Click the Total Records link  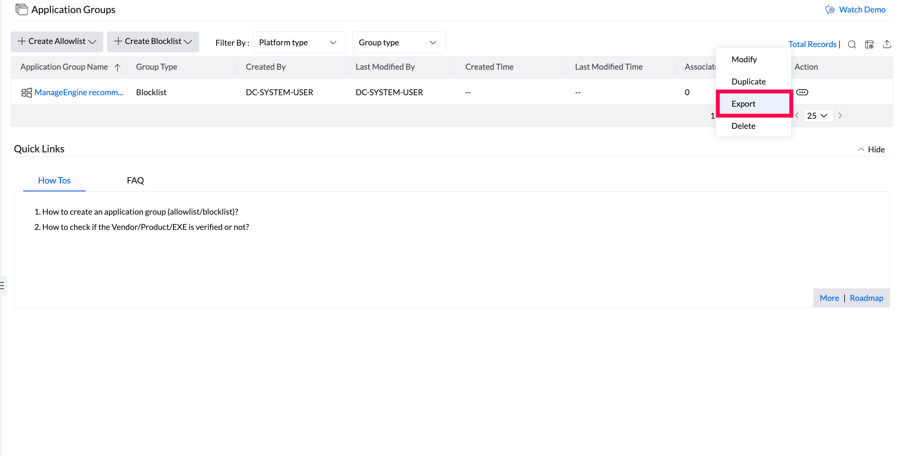pyautogui.click(x=812, y=44)
